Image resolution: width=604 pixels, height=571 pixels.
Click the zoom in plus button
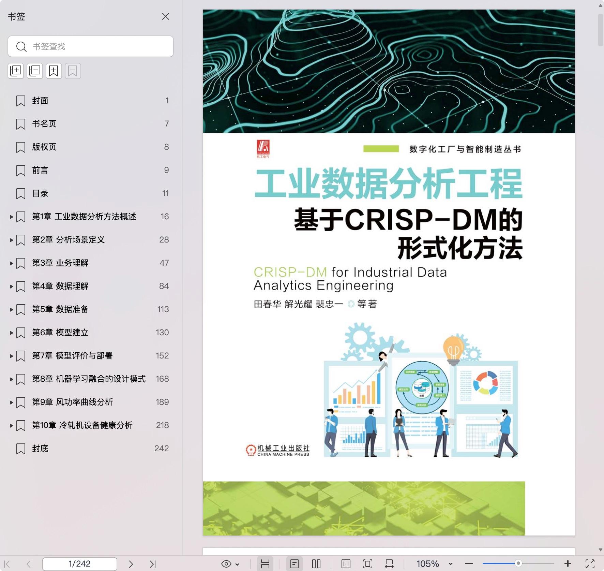(x=568, y=564)
